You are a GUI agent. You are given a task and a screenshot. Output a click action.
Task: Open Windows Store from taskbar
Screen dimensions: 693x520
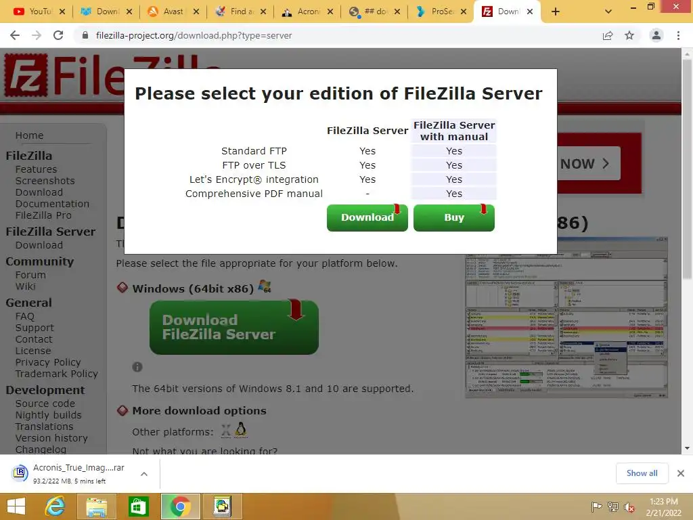click(x=138, y=506)
